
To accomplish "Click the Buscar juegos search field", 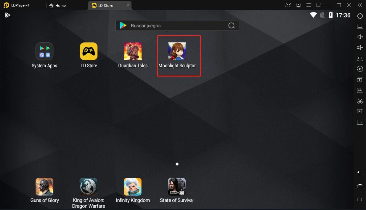I will tap(177, 26).
